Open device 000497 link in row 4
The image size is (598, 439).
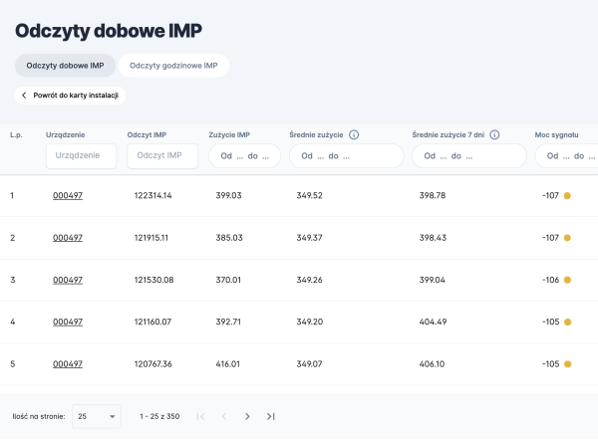pyautogui.click(x=67, y=322)
